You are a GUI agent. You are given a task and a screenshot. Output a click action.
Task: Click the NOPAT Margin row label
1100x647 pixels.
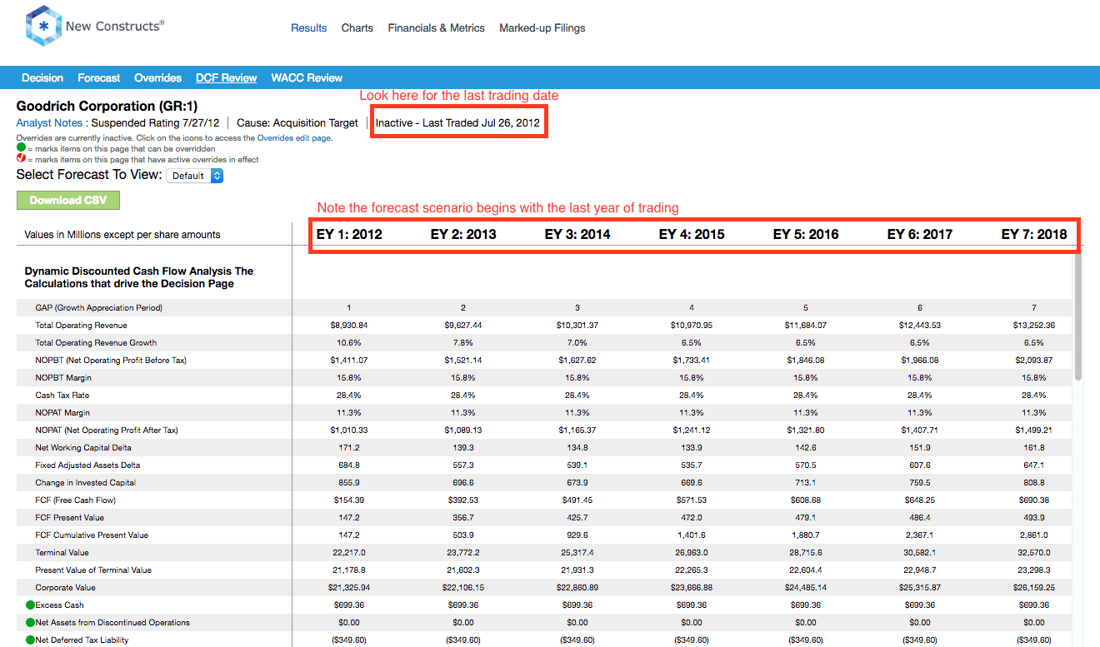pos(62,413)
